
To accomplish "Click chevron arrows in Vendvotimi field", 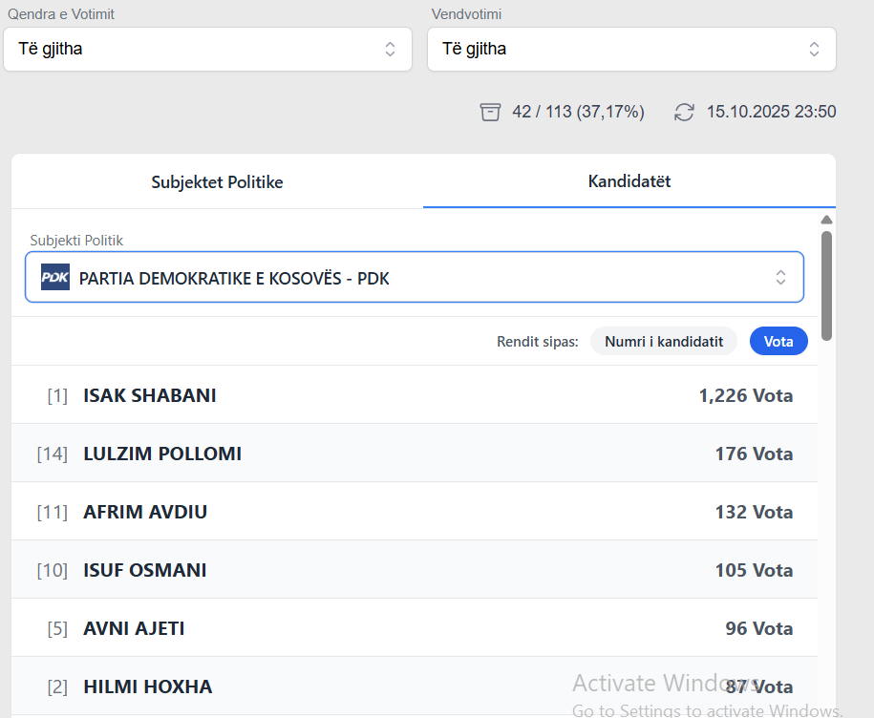I will (x=814, y=49).
